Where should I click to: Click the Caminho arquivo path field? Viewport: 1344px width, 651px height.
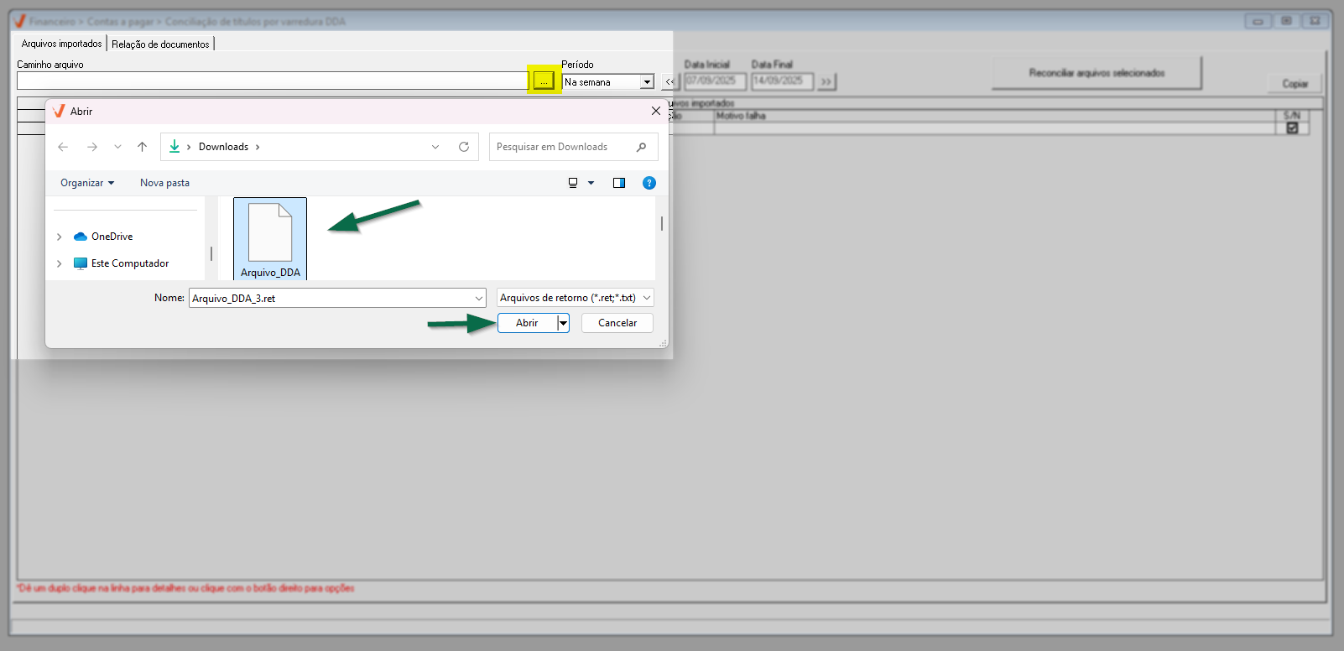click(273, 81)
